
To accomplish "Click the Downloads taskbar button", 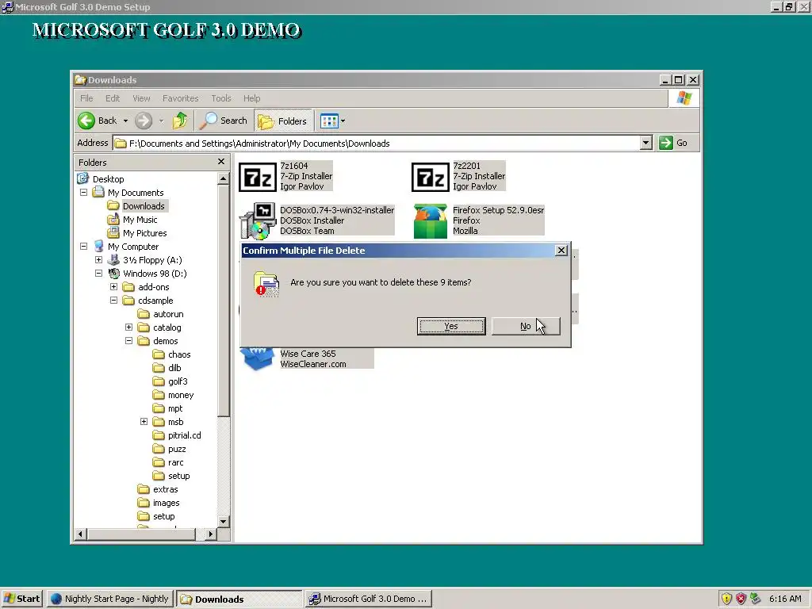I will [239, 599].
